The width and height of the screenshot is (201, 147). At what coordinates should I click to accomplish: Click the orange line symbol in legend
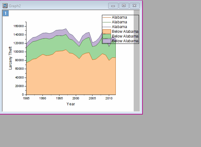pos(107,17)
